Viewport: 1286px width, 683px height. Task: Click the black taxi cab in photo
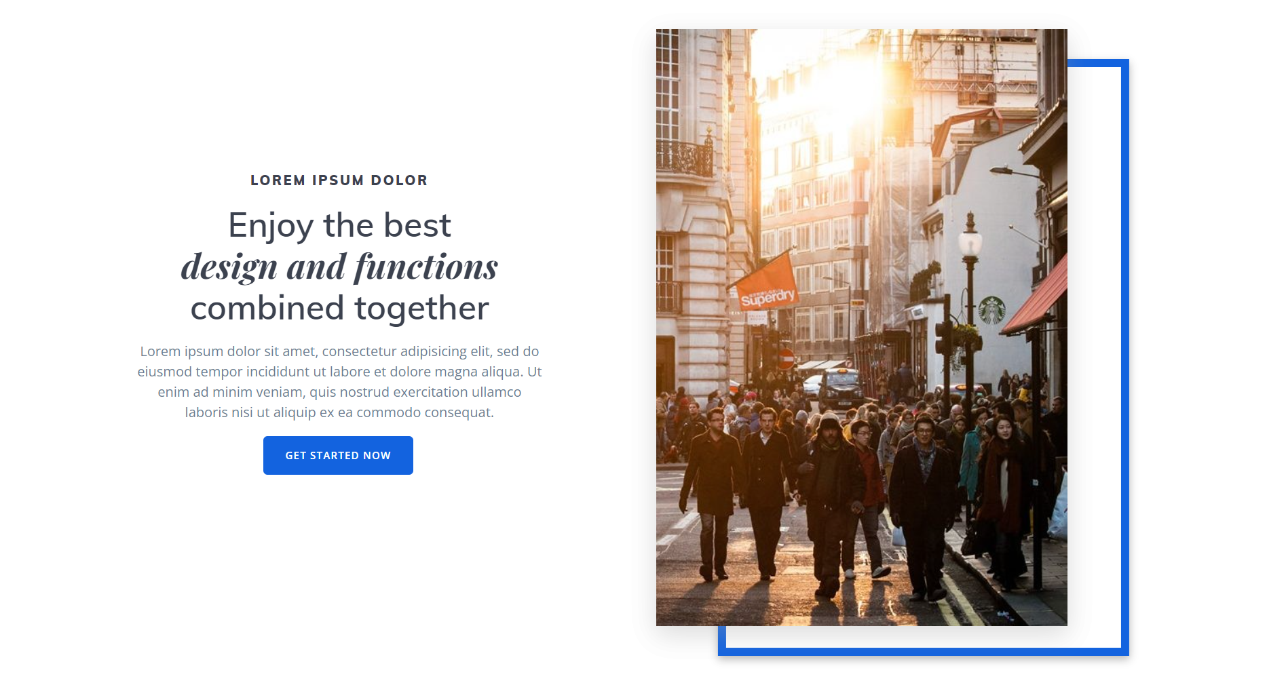[840, 388]
